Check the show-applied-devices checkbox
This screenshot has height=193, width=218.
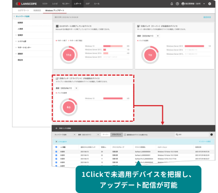(x=125, y=135)
